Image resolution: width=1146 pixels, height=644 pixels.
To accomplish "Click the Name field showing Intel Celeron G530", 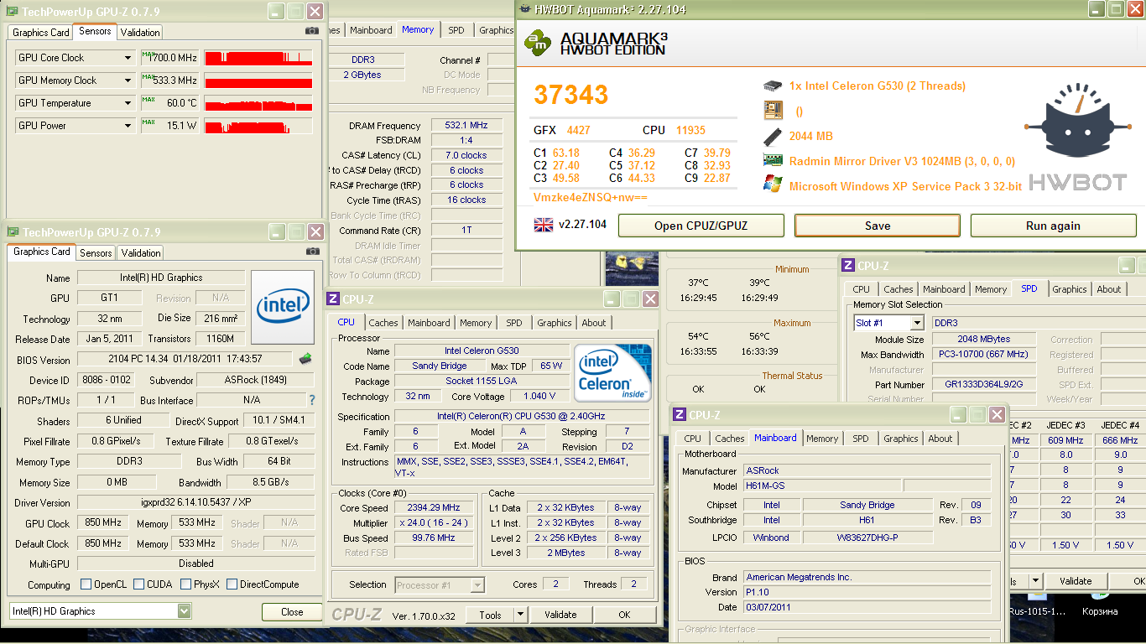I will tap(481, 351).
